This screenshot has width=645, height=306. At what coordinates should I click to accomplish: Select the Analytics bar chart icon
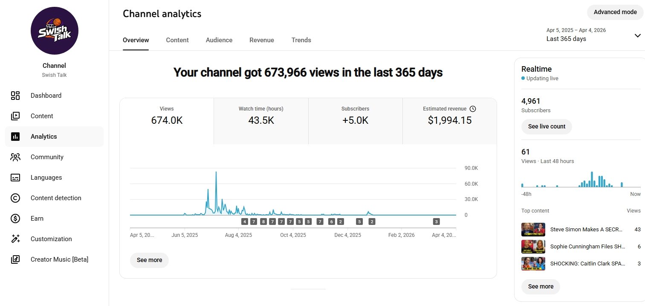point(15,137)
